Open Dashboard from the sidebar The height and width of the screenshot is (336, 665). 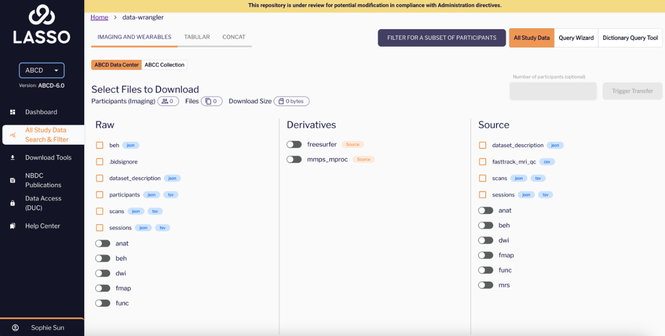tap(42, 112)
